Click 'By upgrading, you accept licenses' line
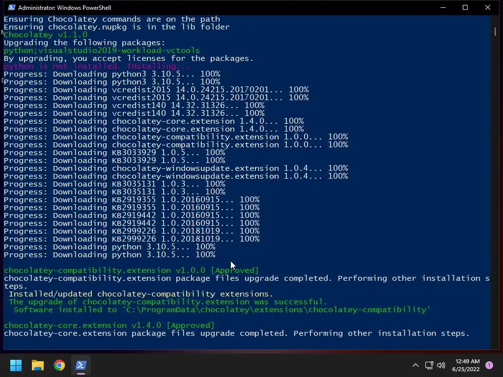 point(129,58)
